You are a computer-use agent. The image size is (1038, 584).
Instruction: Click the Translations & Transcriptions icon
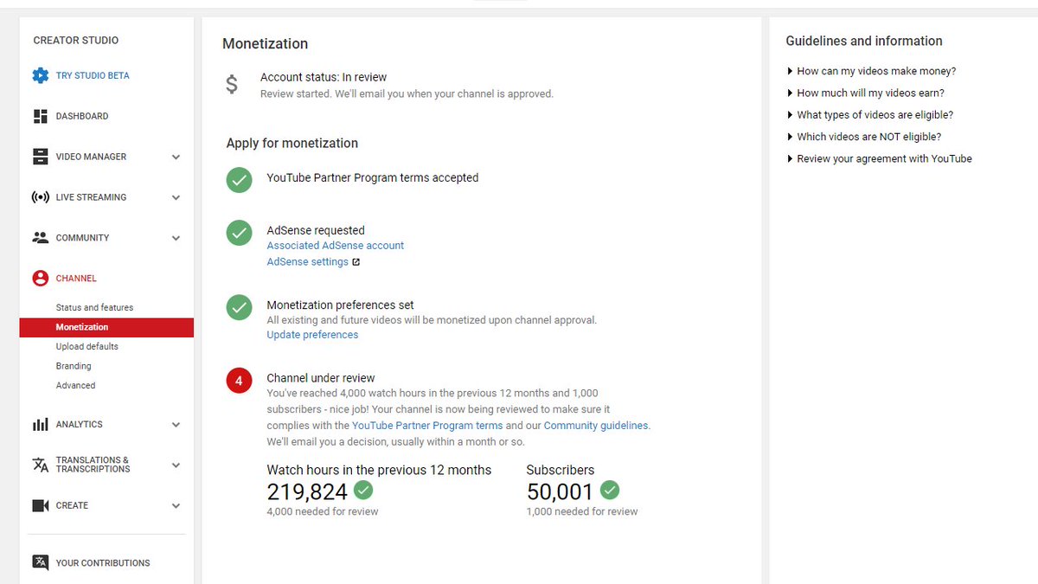pos(41,465)
